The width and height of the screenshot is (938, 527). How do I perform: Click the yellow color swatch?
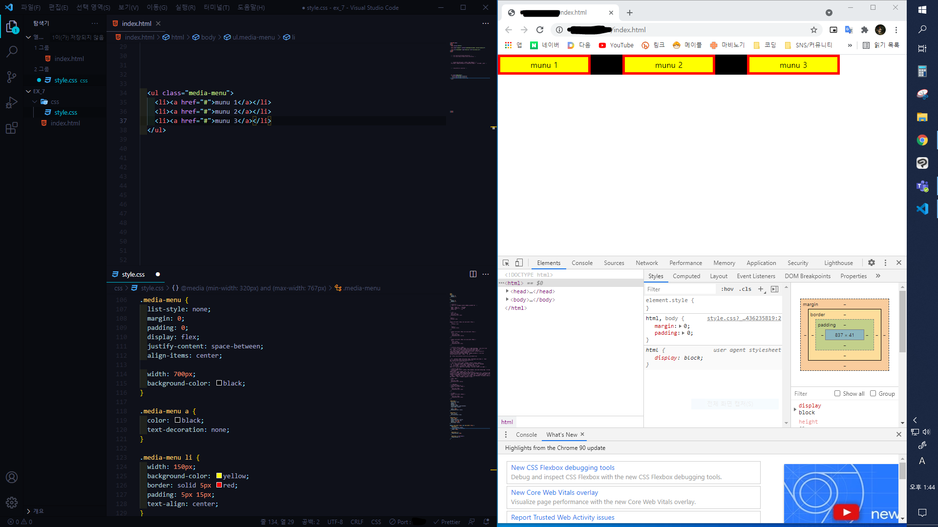[219, 476]
